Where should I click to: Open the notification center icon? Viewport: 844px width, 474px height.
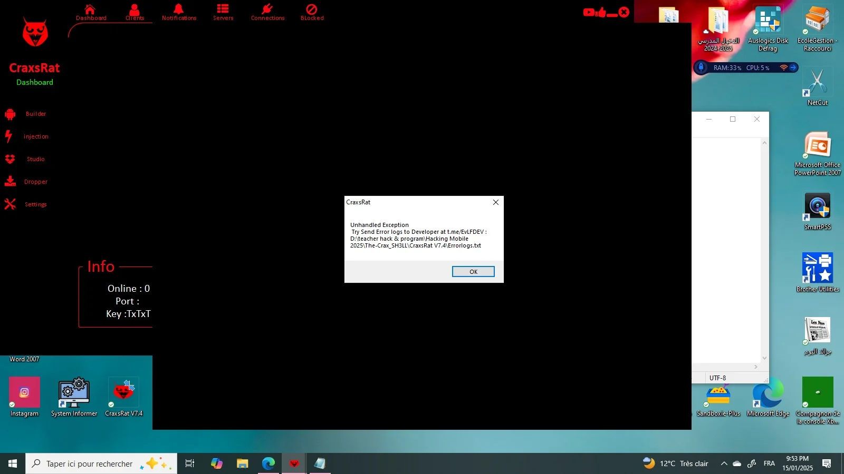tap(827, 463)
